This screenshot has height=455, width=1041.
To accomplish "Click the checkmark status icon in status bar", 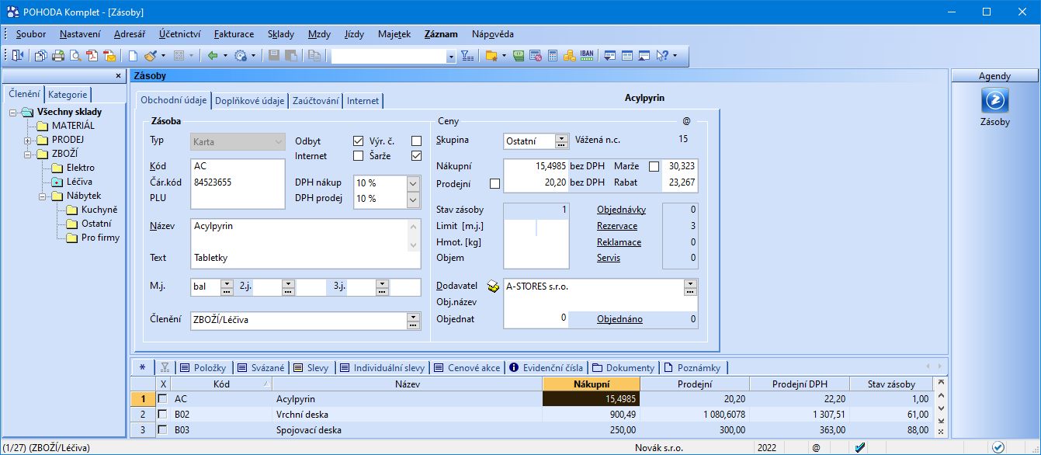I will coord(998,447).
